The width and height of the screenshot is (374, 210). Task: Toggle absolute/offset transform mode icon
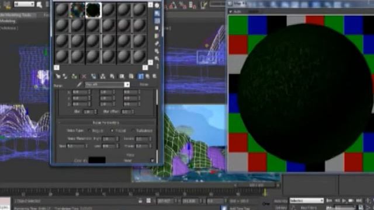148,201
